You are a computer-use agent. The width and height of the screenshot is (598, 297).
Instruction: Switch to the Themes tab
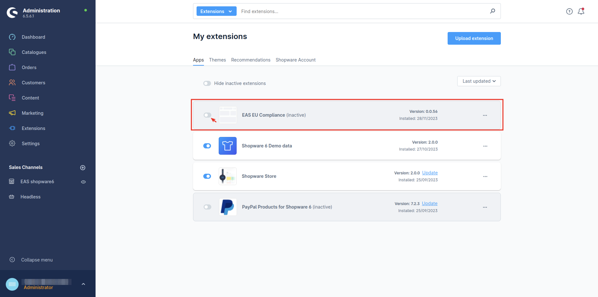point(217,60)
